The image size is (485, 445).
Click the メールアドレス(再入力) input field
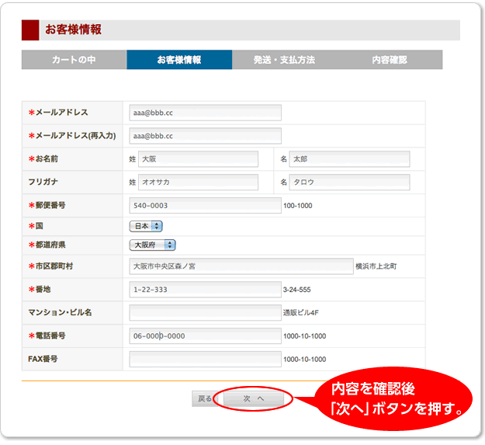point(206,136)
